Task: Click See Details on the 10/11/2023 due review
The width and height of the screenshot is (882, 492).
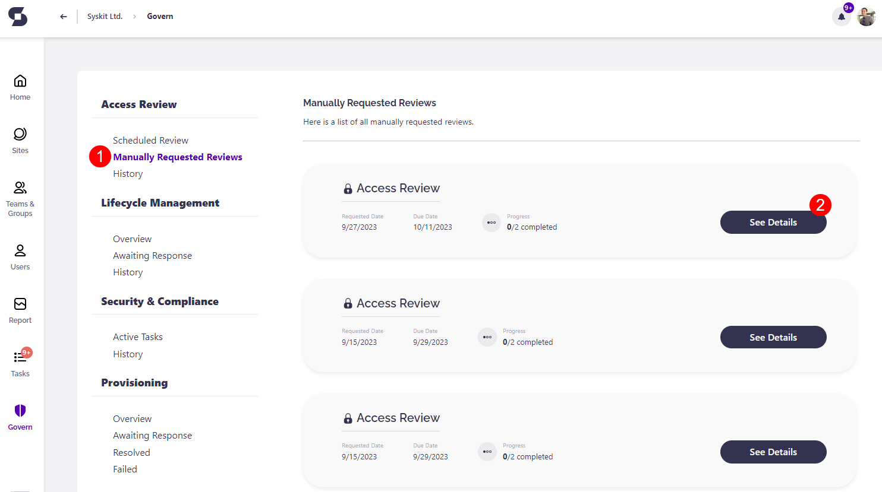Action: click(x=773, y=222)
